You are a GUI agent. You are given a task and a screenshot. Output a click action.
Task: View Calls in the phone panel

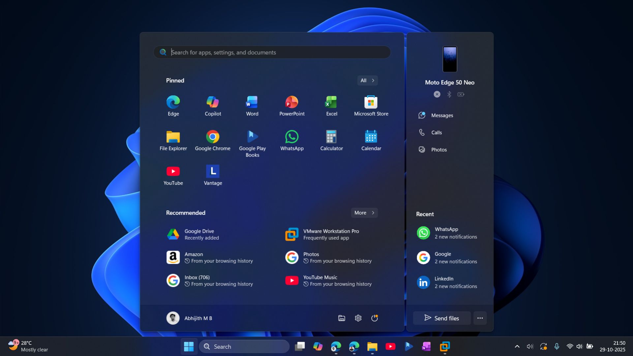436,132
